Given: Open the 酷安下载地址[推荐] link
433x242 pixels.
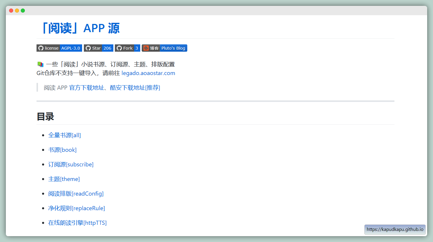Looking at the screenshot, I should [x=135, y=88].
